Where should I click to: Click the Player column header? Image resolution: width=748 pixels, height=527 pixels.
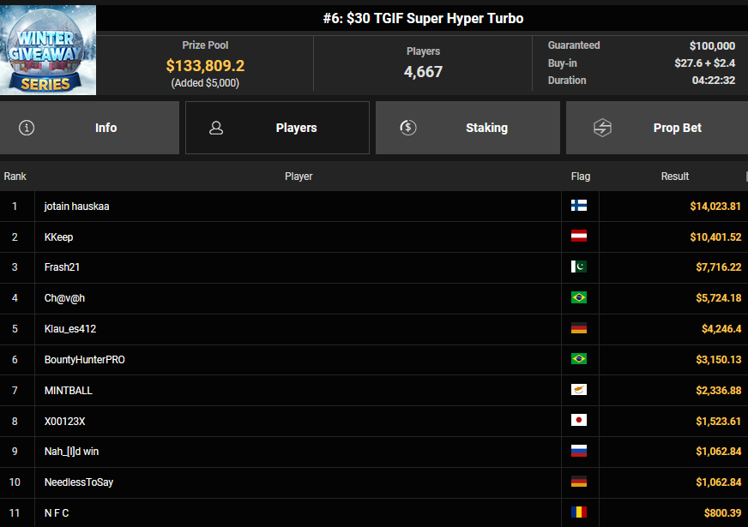[299, 177]
